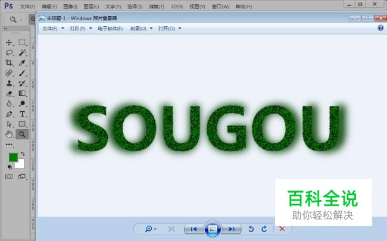This screenshot has width=387, height=241.
Task: Click the zoom tool preset in options bar
Action: tap(15, 20)
